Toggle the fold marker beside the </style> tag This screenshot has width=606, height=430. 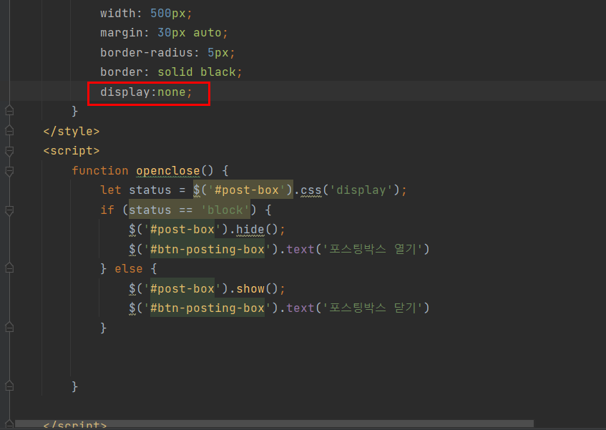click(x=9, y=131)
